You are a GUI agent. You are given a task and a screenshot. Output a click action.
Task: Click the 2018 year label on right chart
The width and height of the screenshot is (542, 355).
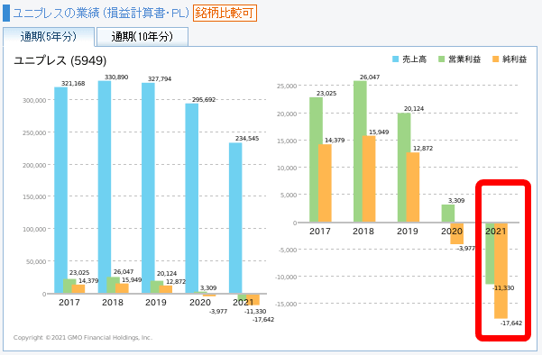(363, 231)
